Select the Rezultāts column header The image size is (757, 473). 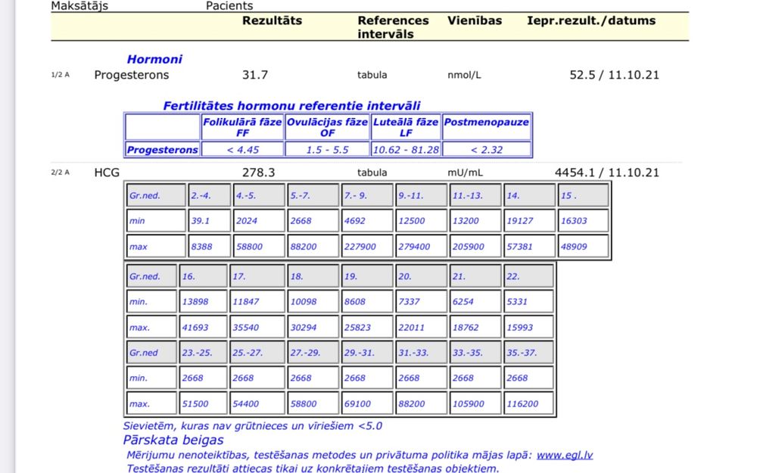tap(272, 21)
